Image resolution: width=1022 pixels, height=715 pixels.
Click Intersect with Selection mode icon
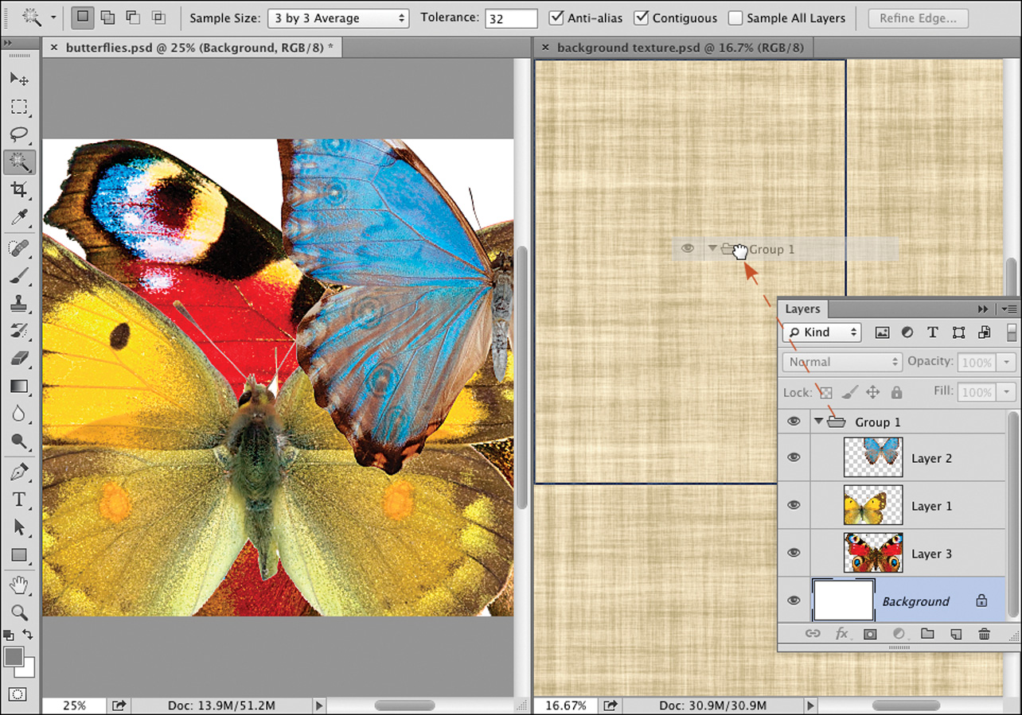158,17
